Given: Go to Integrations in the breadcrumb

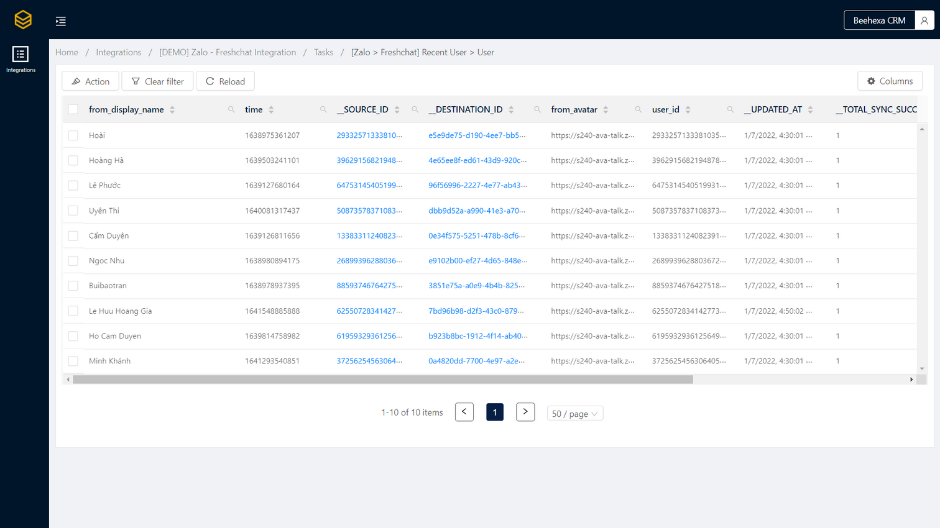Looking at the screenshot, I should pos(119,52).
